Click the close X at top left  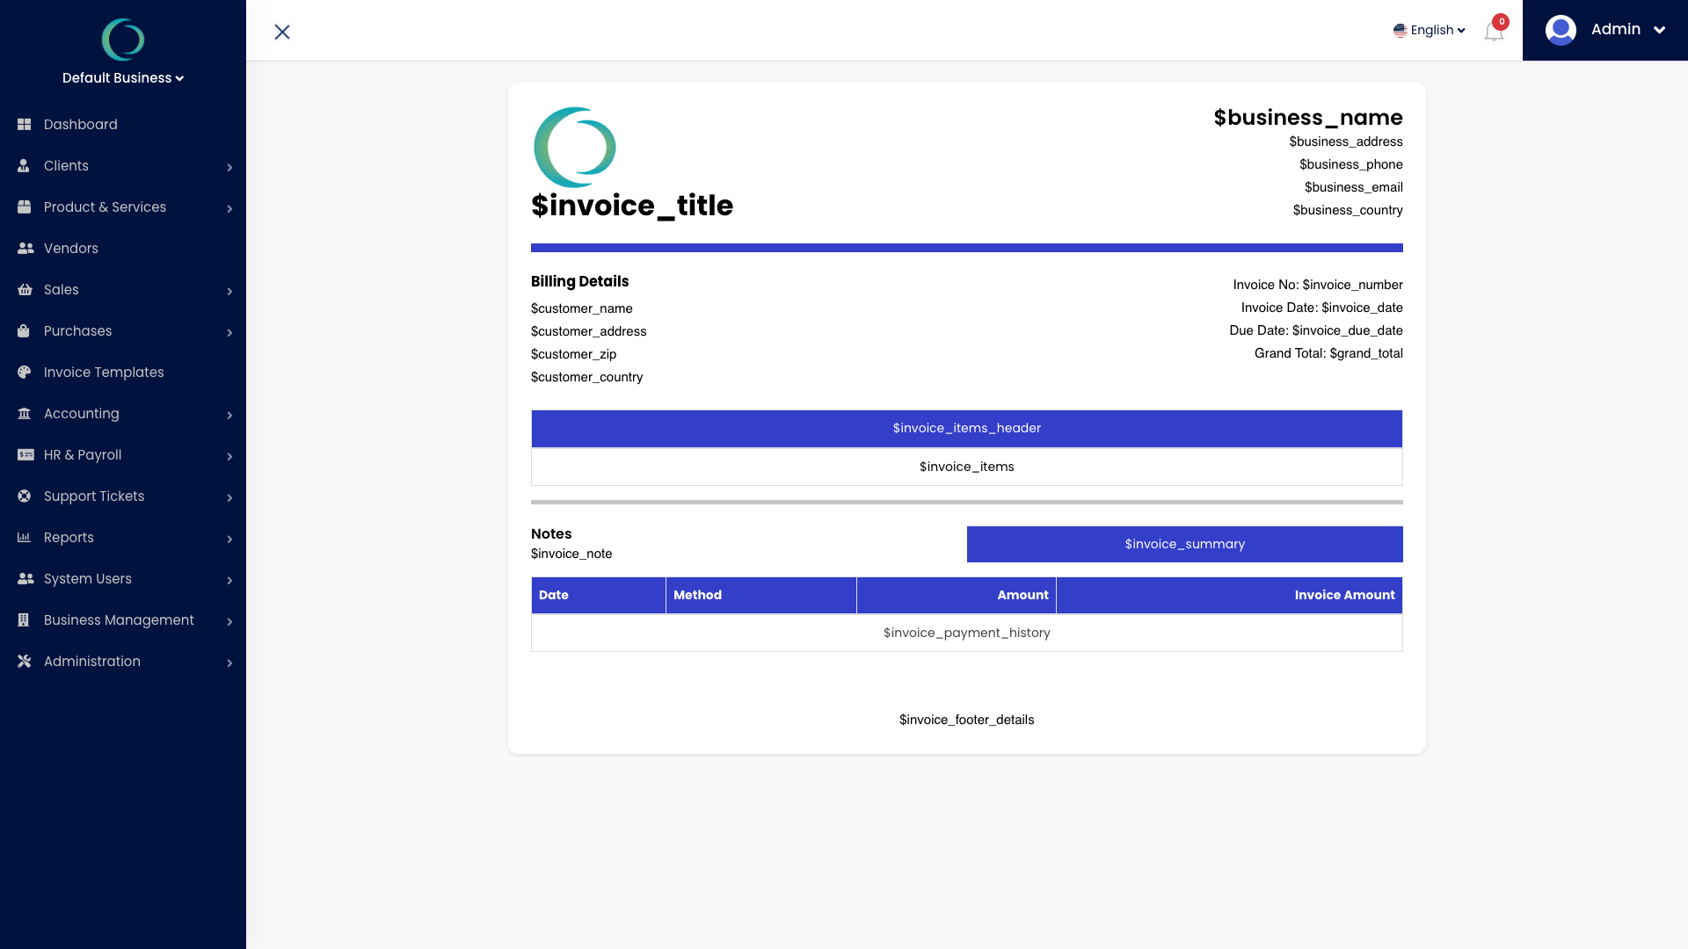click(282, 32)
